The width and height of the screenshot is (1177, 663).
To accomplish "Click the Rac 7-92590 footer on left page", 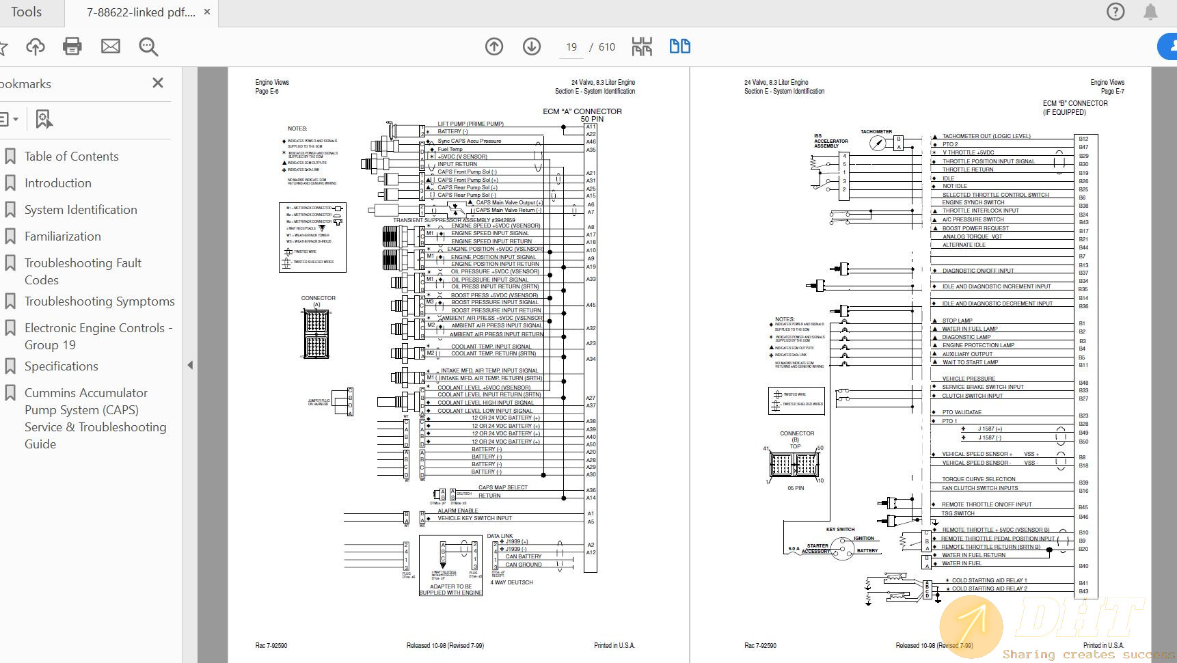I will [x=271, y=645].
